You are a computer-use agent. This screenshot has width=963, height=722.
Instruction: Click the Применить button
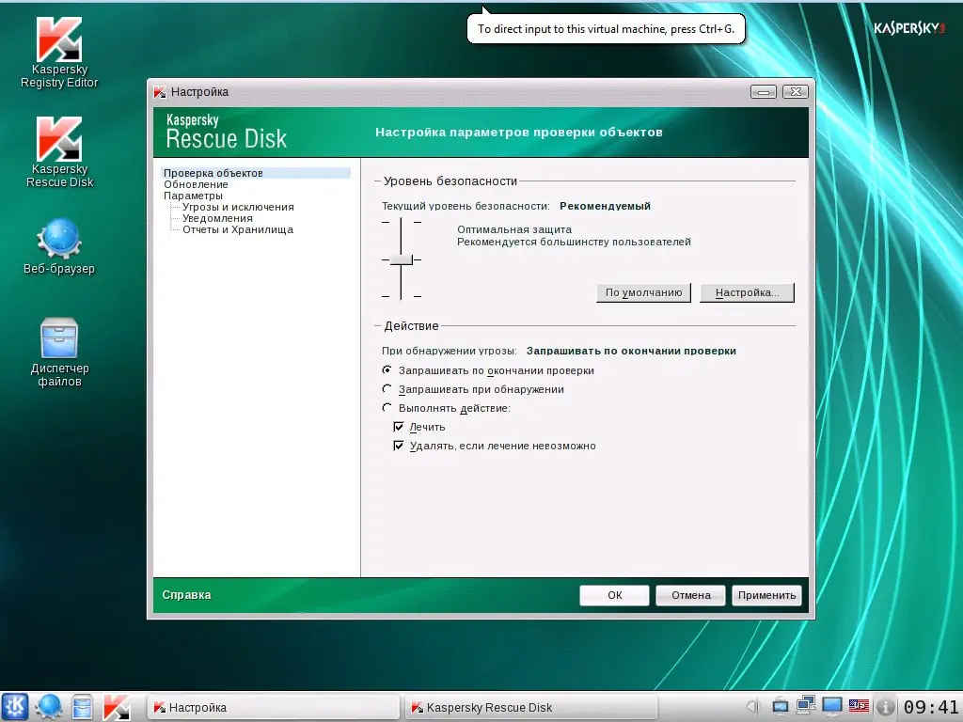766,595
